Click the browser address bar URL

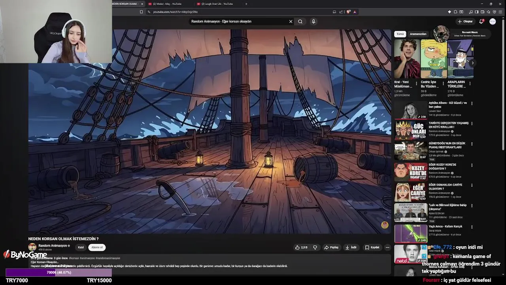coord(176,12)
